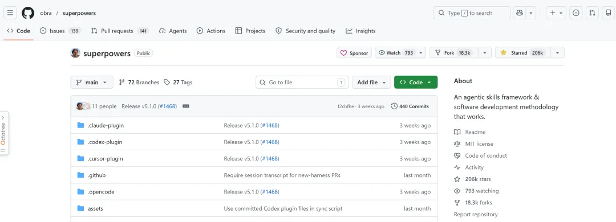Click the GitHub Octocat logo
The height and width of the screenshot is (222, 616).
point(28,13)
